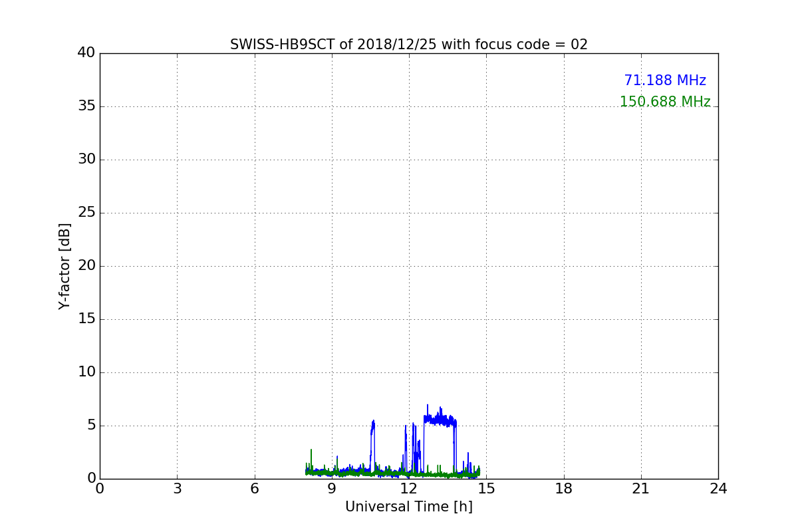The height and width of the screenshot is (532, 798).
Task: Click the x-axis tick label 12
Action: pyautogui.click(x=409, y=489)
